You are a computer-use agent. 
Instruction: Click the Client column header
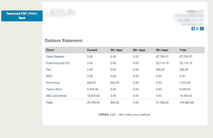tap(50, 50)
